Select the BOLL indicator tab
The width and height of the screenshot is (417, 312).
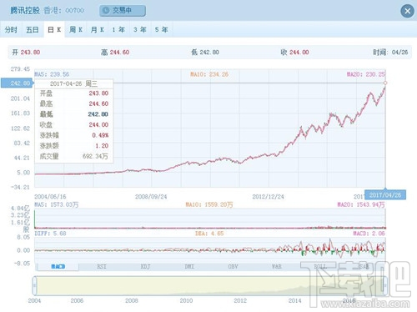(x=320, y=266)
